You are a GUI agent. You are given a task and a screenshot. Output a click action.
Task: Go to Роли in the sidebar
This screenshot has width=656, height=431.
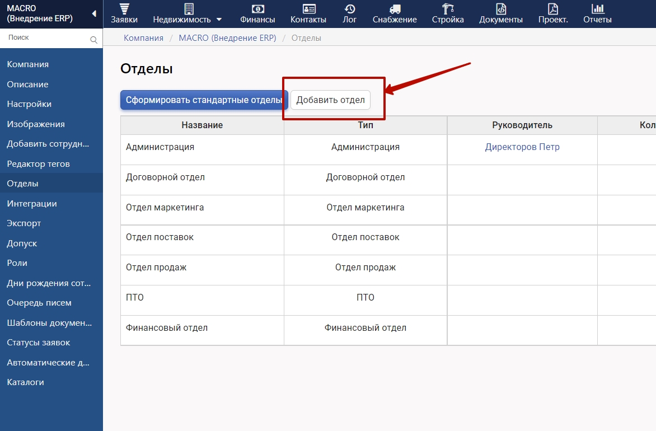tap(17, 263)
